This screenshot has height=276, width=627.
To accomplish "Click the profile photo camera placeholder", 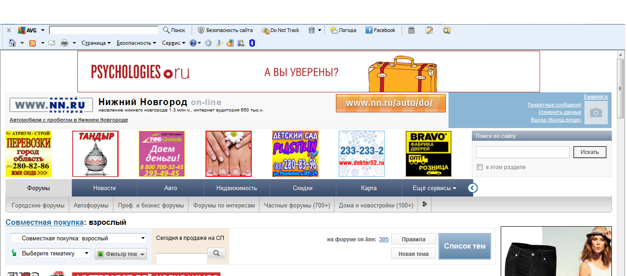I will (596, 113).
